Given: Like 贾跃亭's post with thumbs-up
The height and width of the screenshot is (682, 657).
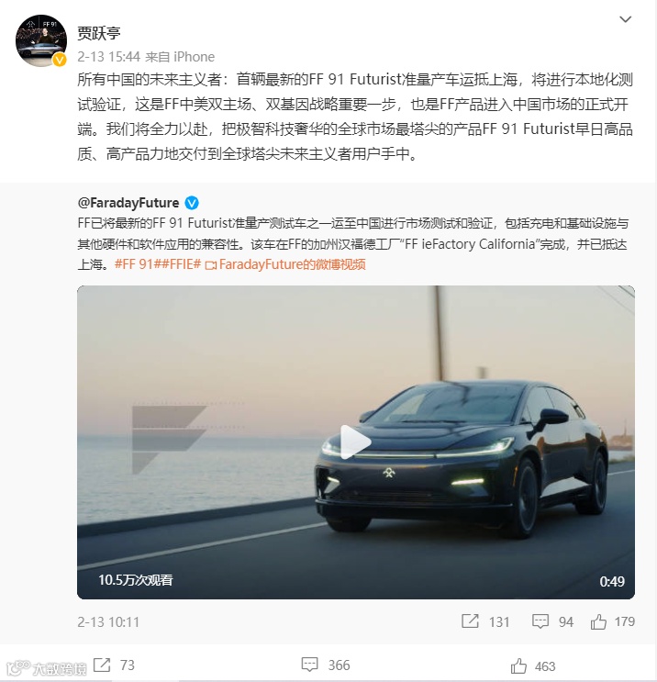Looking at the screenshot, I should click(518, 665).
